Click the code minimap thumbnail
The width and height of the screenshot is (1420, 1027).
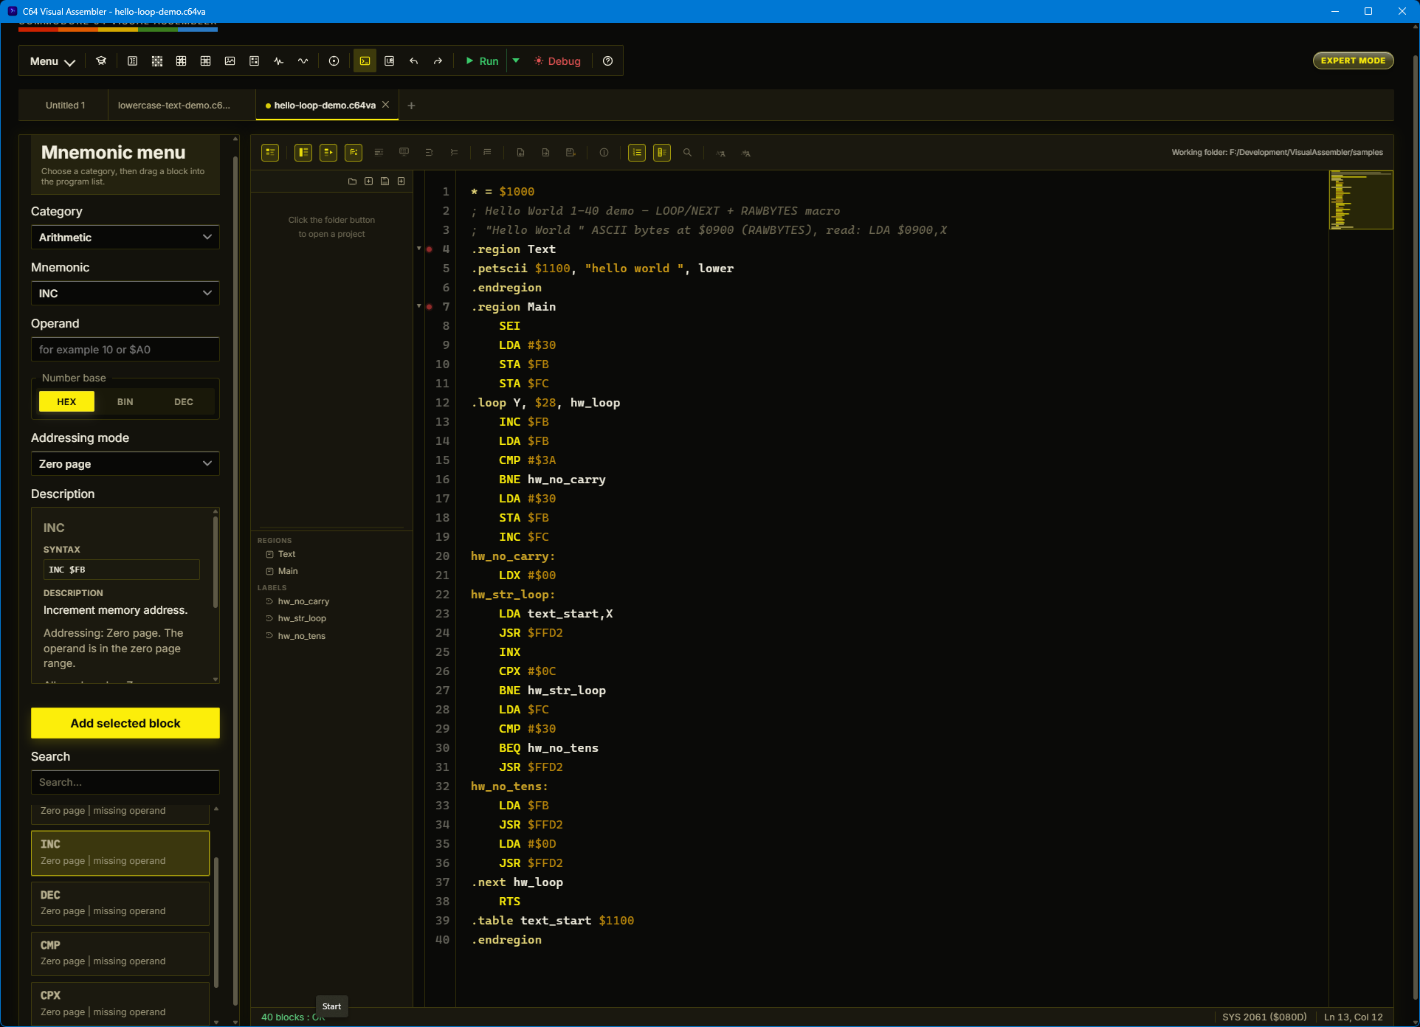point(1361,200)
